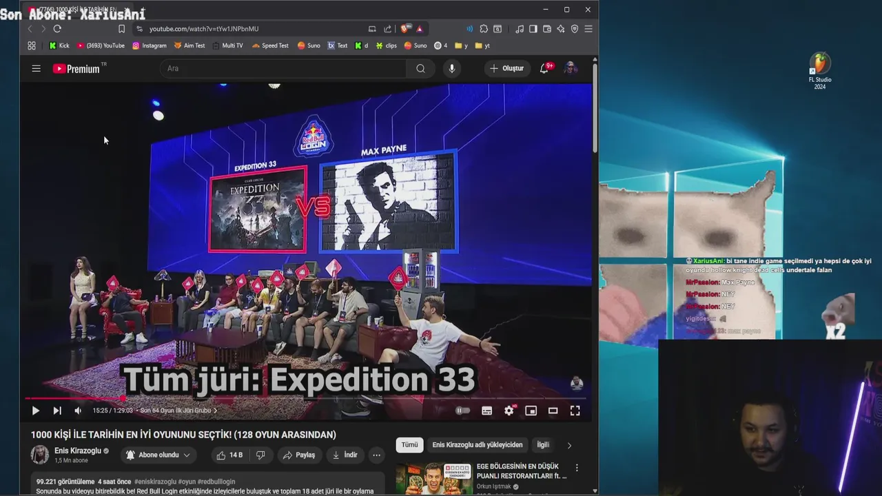Open the Enis Kirazoglu channel avatar

tap(40, 455)
